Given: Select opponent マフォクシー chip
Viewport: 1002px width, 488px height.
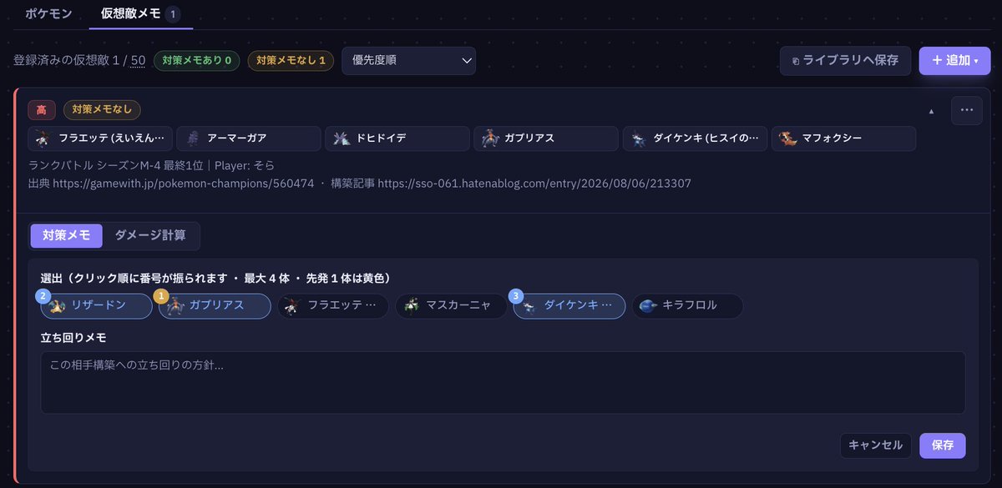Looking at the screenshot, I should click(x=843, y=138).
